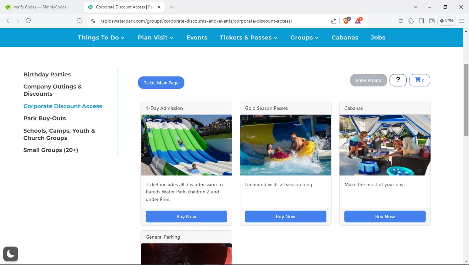Click the VPN button
Image resolution: width=469 pixels, height=265 pixels.
tap(446, 21)
